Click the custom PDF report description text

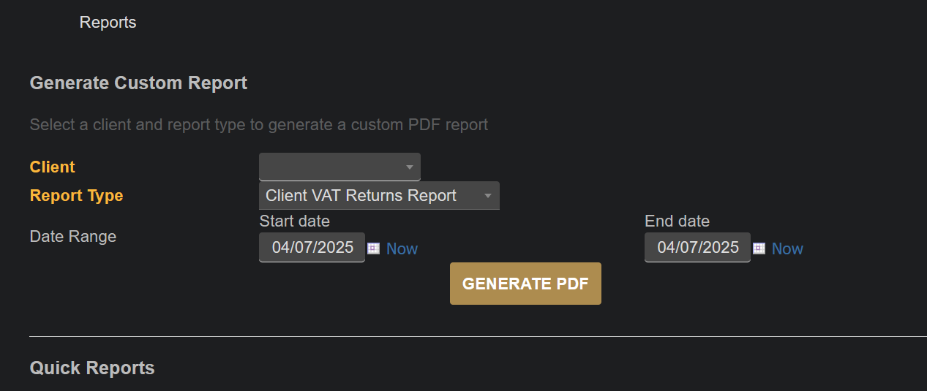(258, 124)
